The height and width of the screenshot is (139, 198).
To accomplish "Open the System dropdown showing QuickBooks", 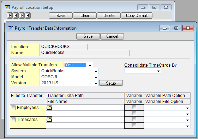I will click(96, 71).
